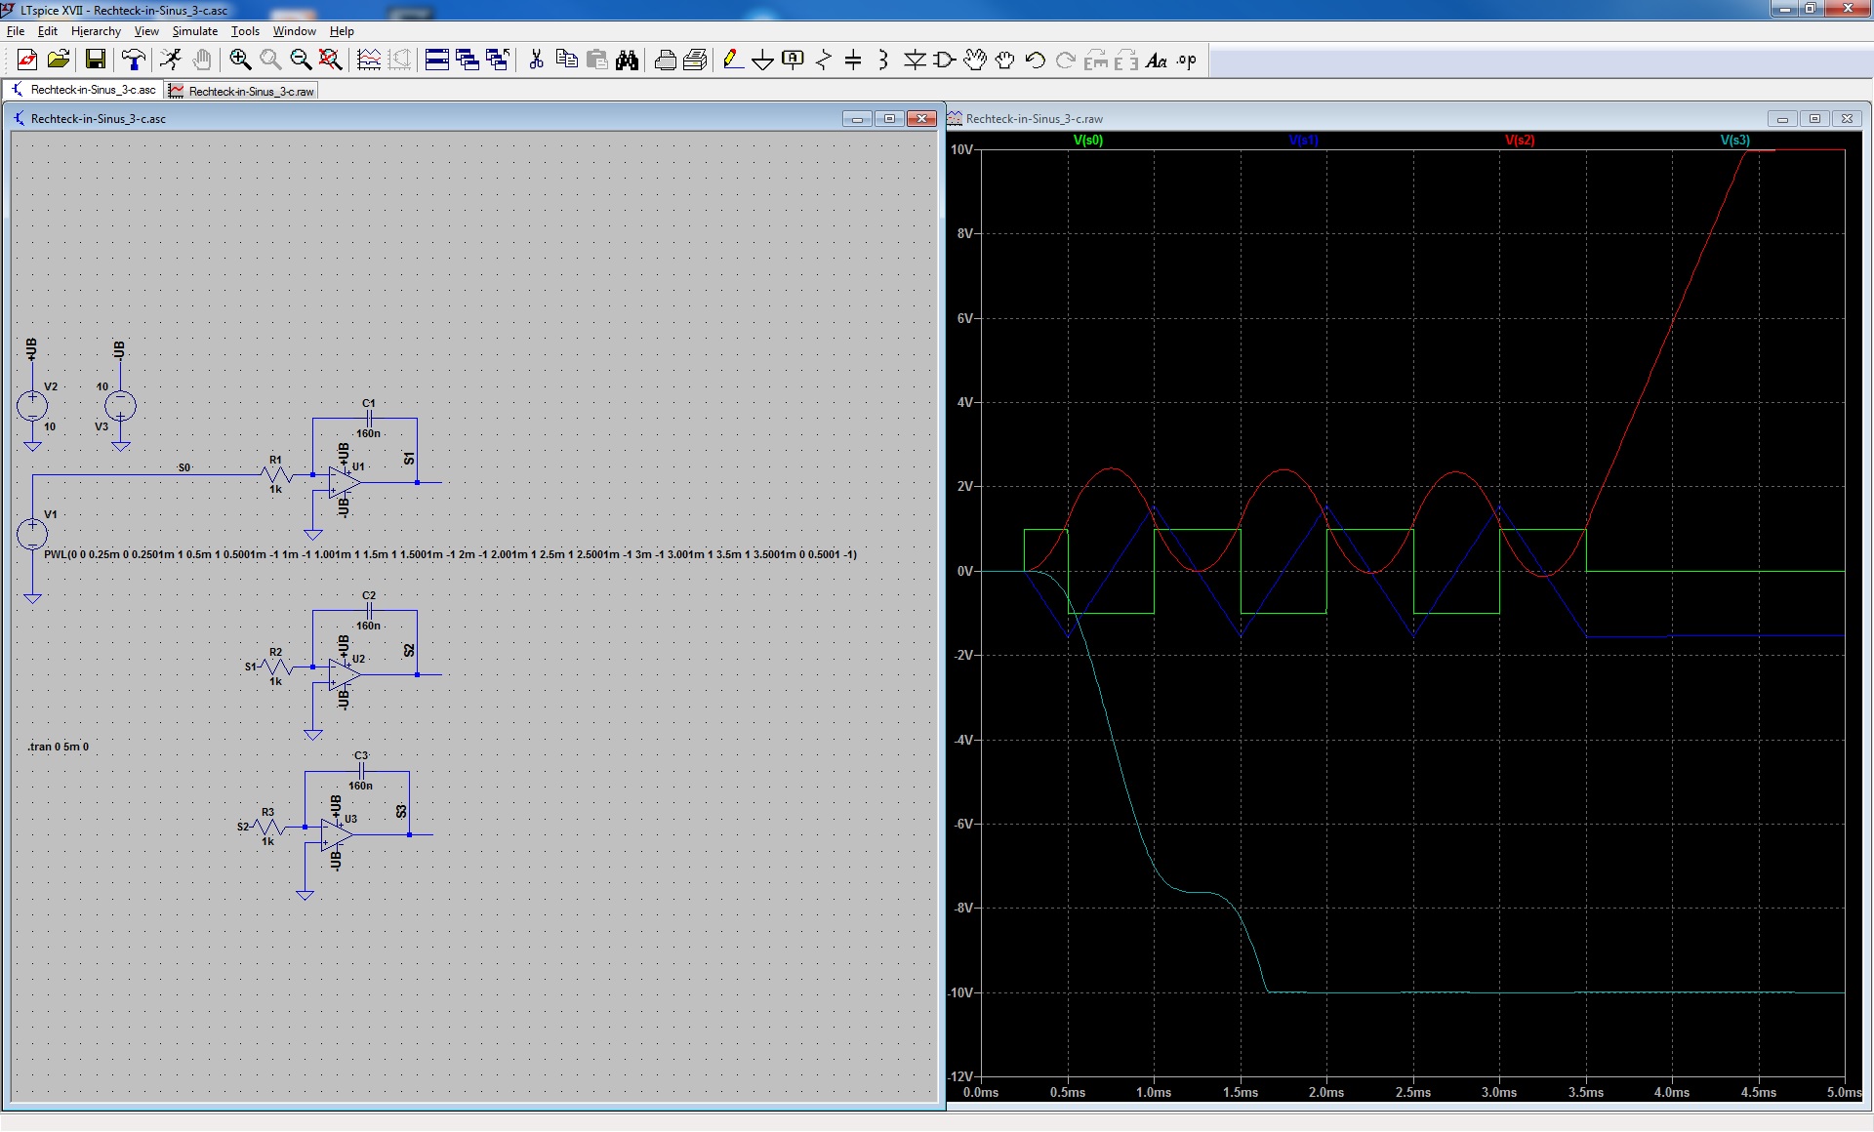Select the Label Net tool
The height and width of the screenshot is (1132, 1874).
(x=793, y=61)
